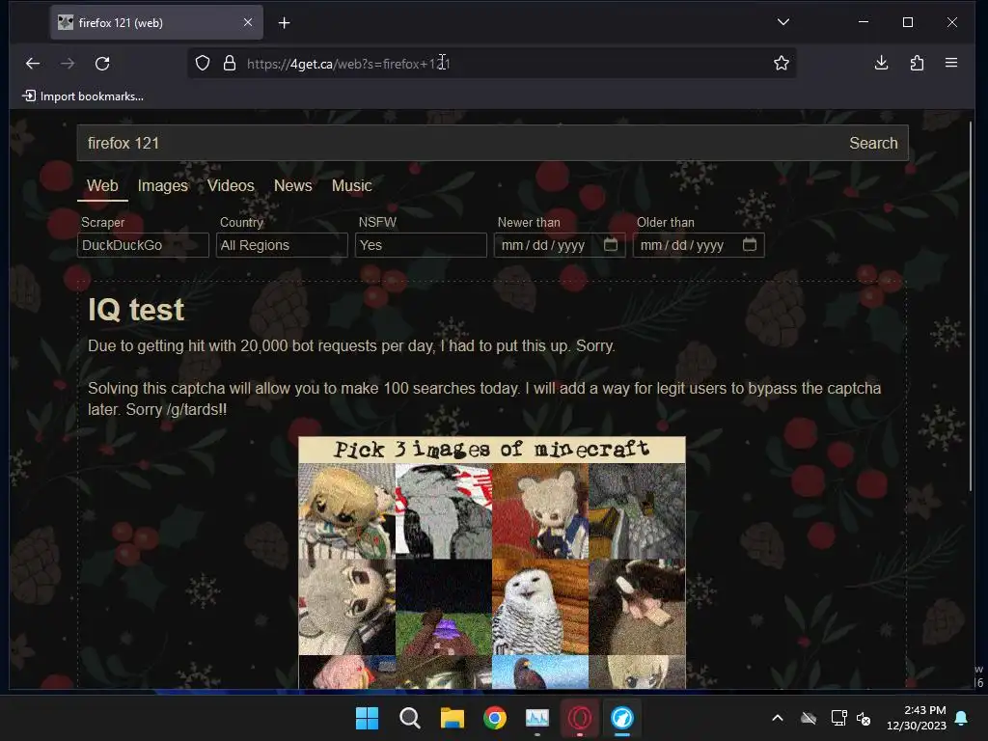Show the list of all tabs chevron
The height and width of the screenshot is (741, 988).
point(783,22)
